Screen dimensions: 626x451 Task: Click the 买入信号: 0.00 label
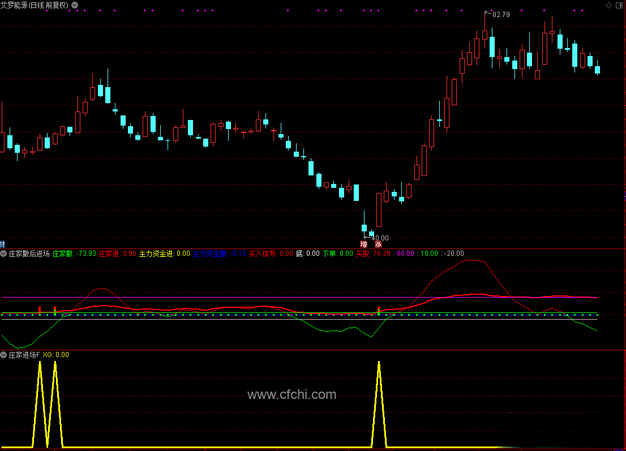tap(271, 254)
